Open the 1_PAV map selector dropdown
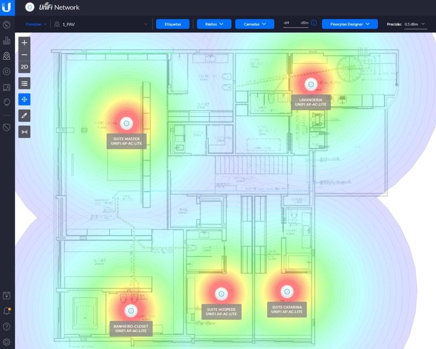This screenshot has width=436, height=349. coord(101,24)
